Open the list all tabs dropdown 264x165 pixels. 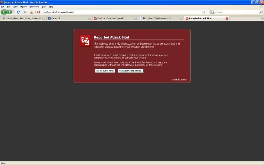(262, 18)
